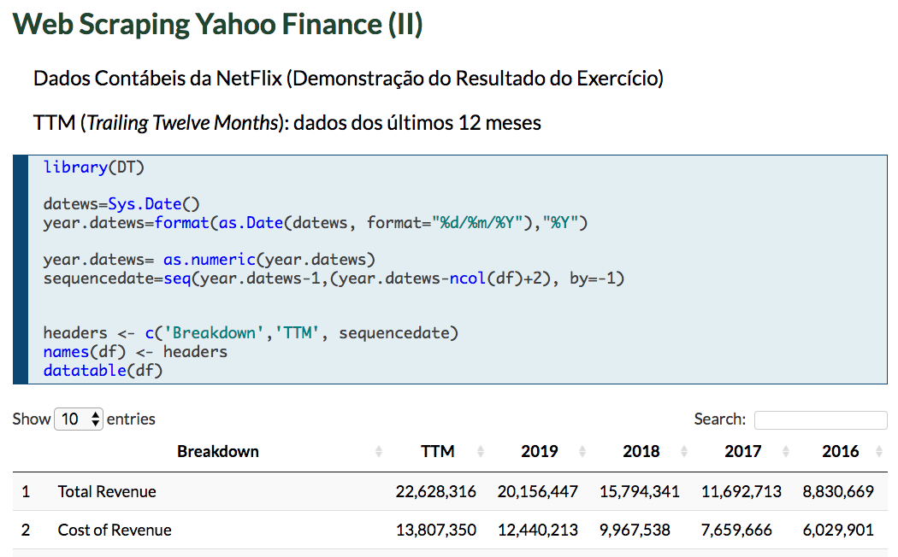Select the Total Revenue row label
Screen dimensions: 898x557
pos(107,492)
